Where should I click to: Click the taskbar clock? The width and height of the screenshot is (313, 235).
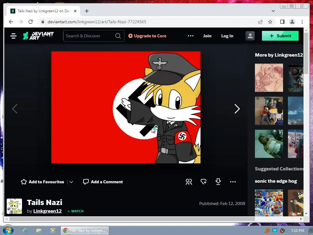(297, 231)
